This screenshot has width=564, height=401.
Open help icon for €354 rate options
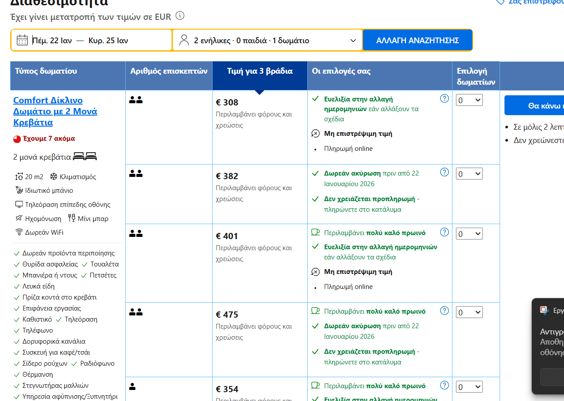tap(444, 385)
